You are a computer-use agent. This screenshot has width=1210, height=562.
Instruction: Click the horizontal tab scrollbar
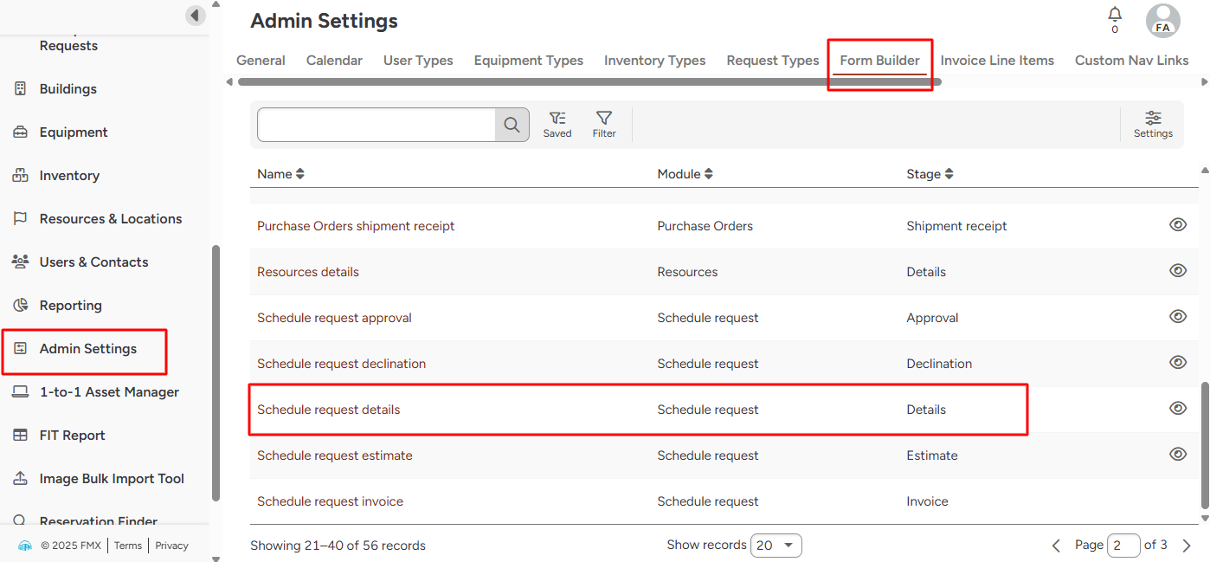[589, 82]
